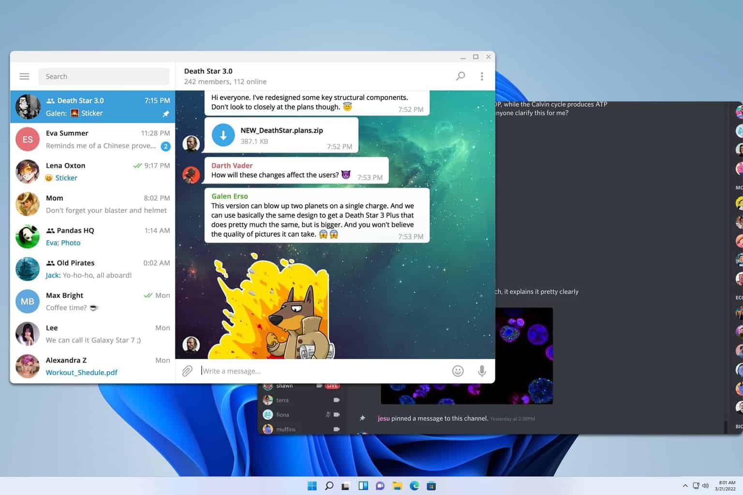743x495 pixels.
Task: Open the Lee chat
Action: click(x=92, y=334)
